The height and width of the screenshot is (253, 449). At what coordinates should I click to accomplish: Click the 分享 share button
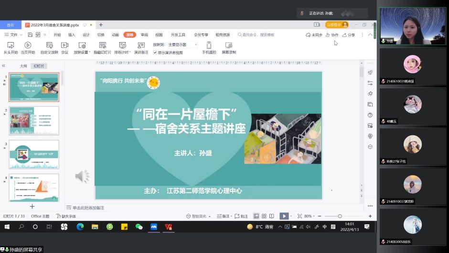tap(349, 35)
